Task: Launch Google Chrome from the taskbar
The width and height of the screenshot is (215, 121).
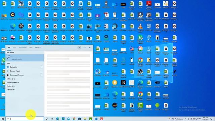Action: click(x=74, y=119)
